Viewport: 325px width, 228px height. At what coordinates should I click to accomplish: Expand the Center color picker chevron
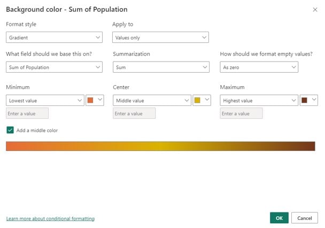[207, 100]
